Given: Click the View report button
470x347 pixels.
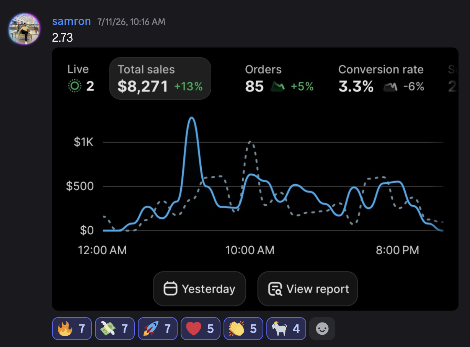Looking at the screenshot, I should tap(308, 289).
